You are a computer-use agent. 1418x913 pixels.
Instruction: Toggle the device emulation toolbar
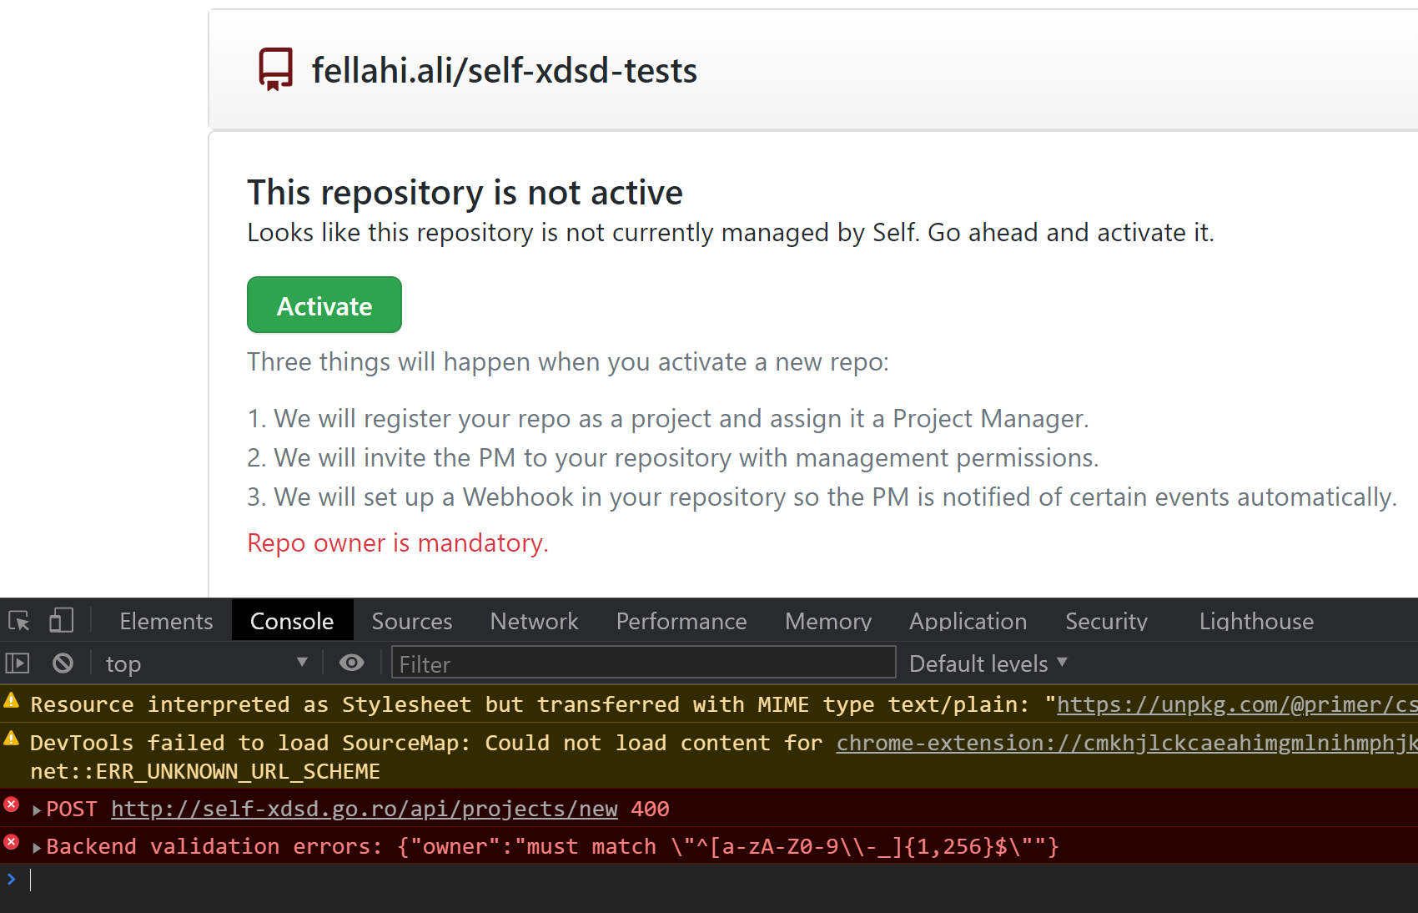[60, 620]
